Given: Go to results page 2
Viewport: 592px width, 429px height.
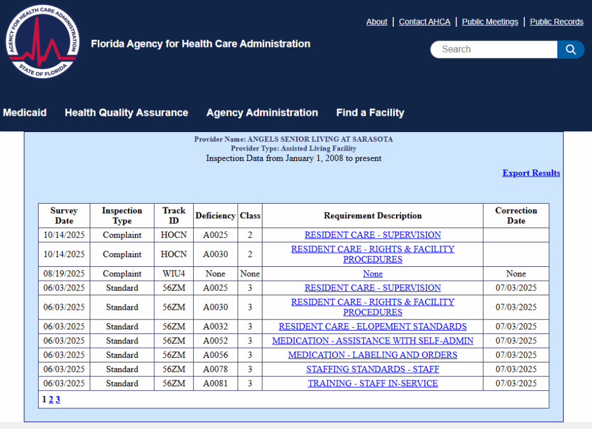Looking at the screenshot, I should 50,399.
